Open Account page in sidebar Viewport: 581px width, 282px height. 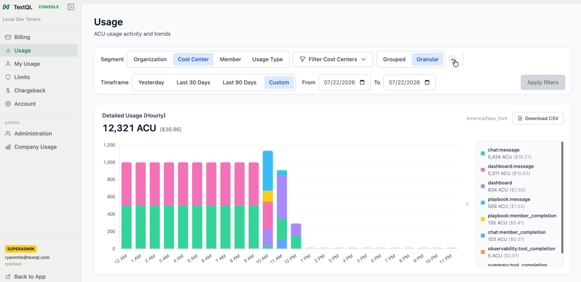coord(39,104)
